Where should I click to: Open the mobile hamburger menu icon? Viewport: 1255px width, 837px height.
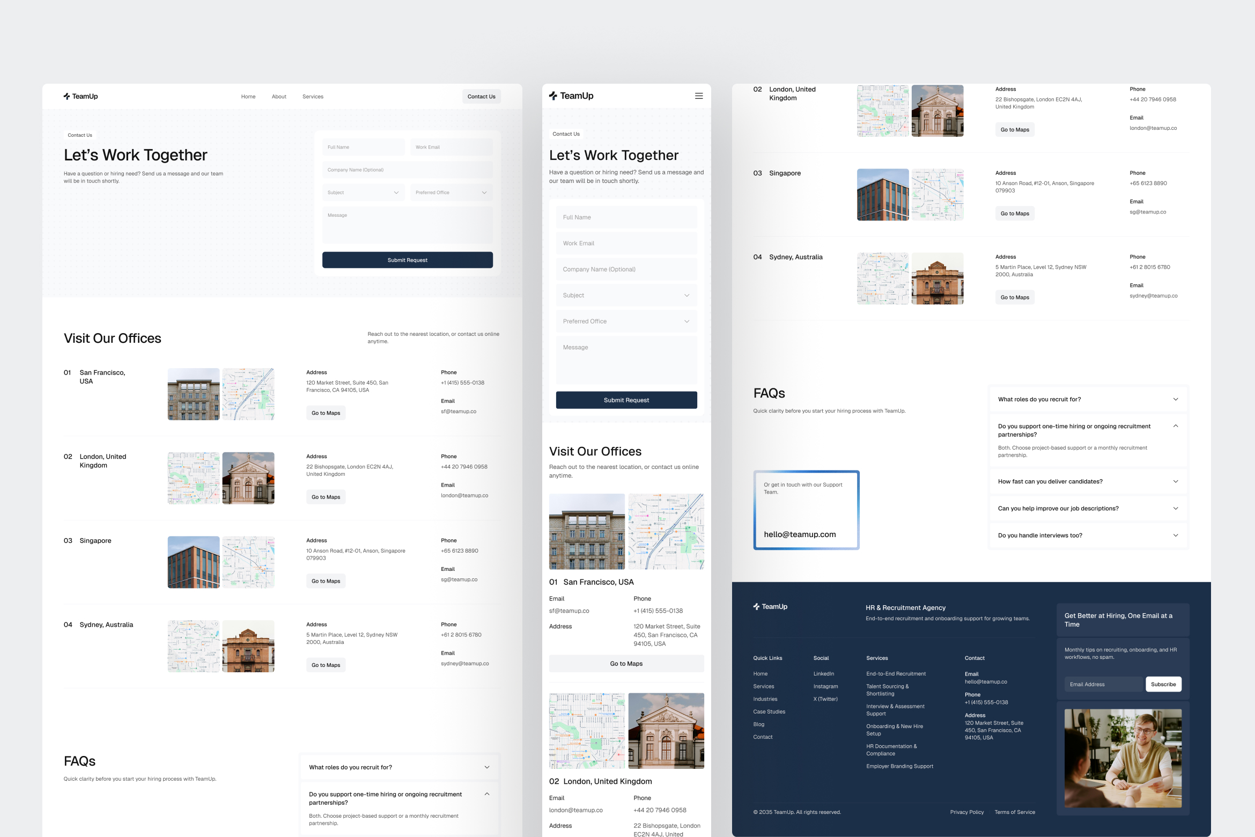(698, 96)
